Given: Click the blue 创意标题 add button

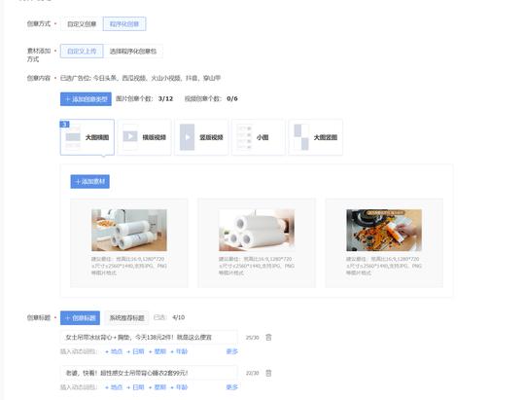Looking at the screenshot, I should point(80,318).
